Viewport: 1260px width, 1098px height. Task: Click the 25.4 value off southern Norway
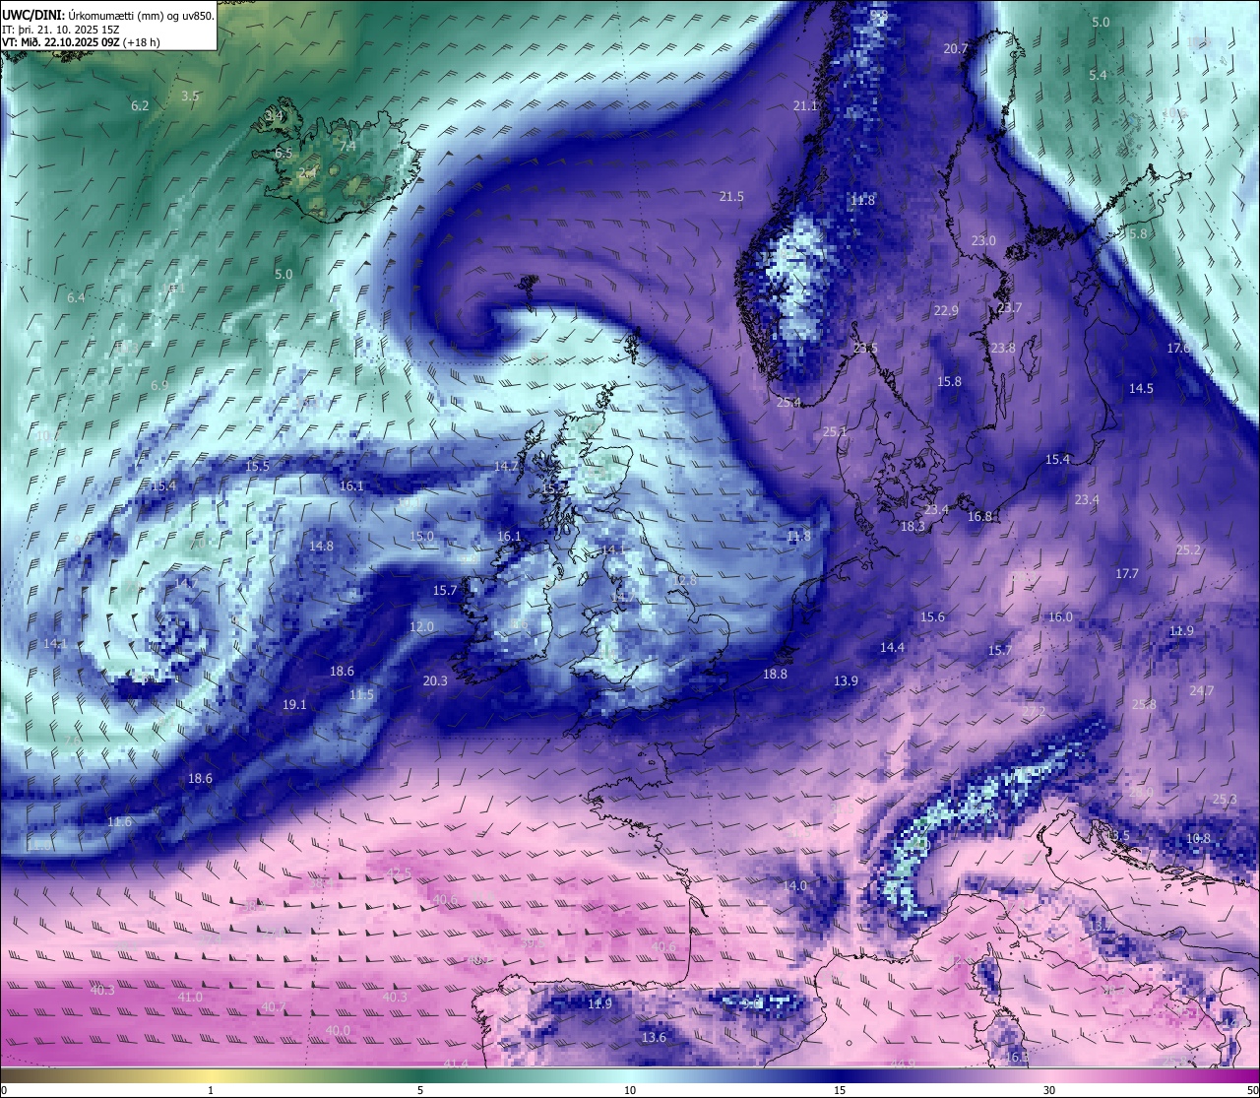tap(788, 402)
